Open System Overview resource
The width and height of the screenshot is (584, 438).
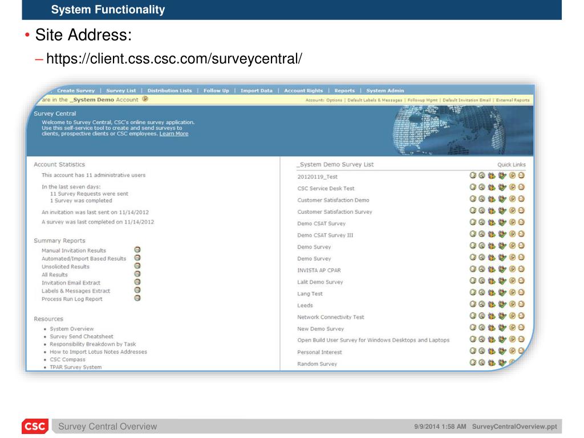pyautogui.click(x=72, y=329)
